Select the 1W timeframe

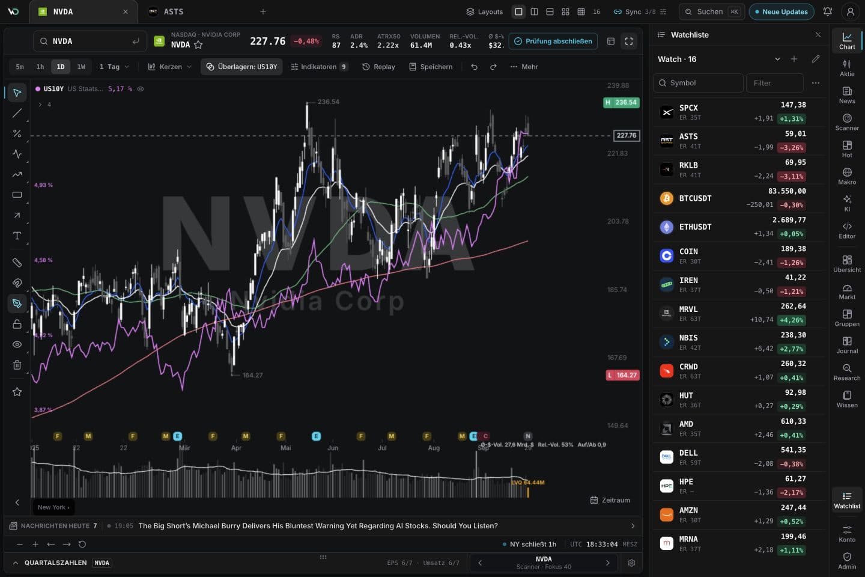coord(81,67)
